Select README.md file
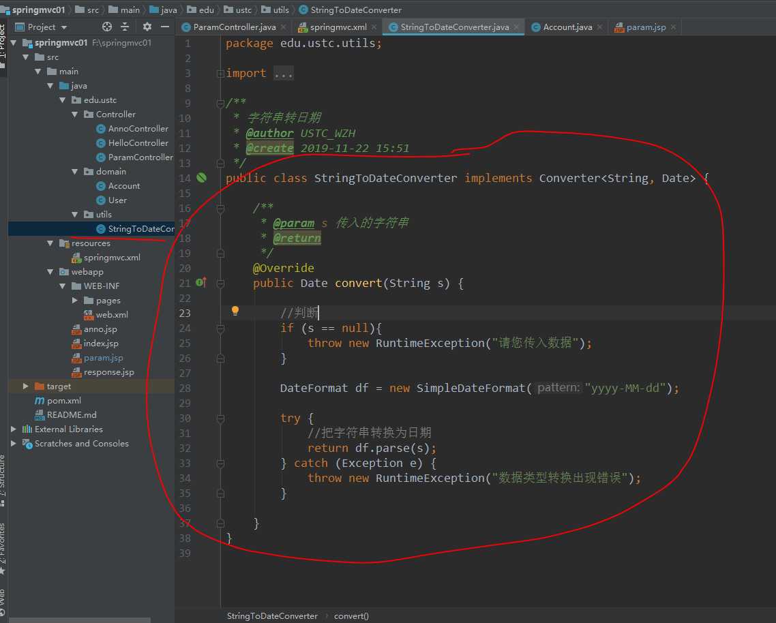The height and width of the screenshot is (623, 776). click(x=65, y=414)
